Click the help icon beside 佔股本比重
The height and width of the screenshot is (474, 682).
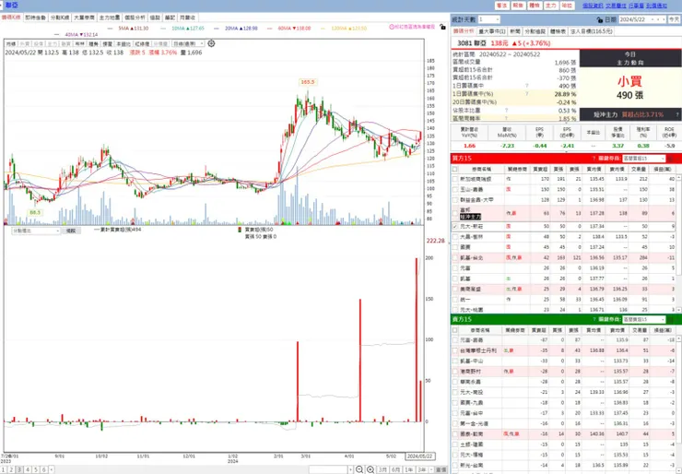[x=506, y=110]
